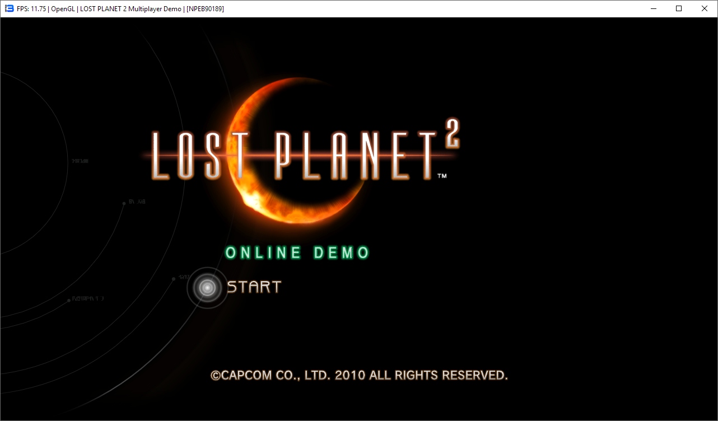The height and width of the screenshot is (421, 718).
Task: Click the lowest-left orbit node dot
Action: pos(69,300)
